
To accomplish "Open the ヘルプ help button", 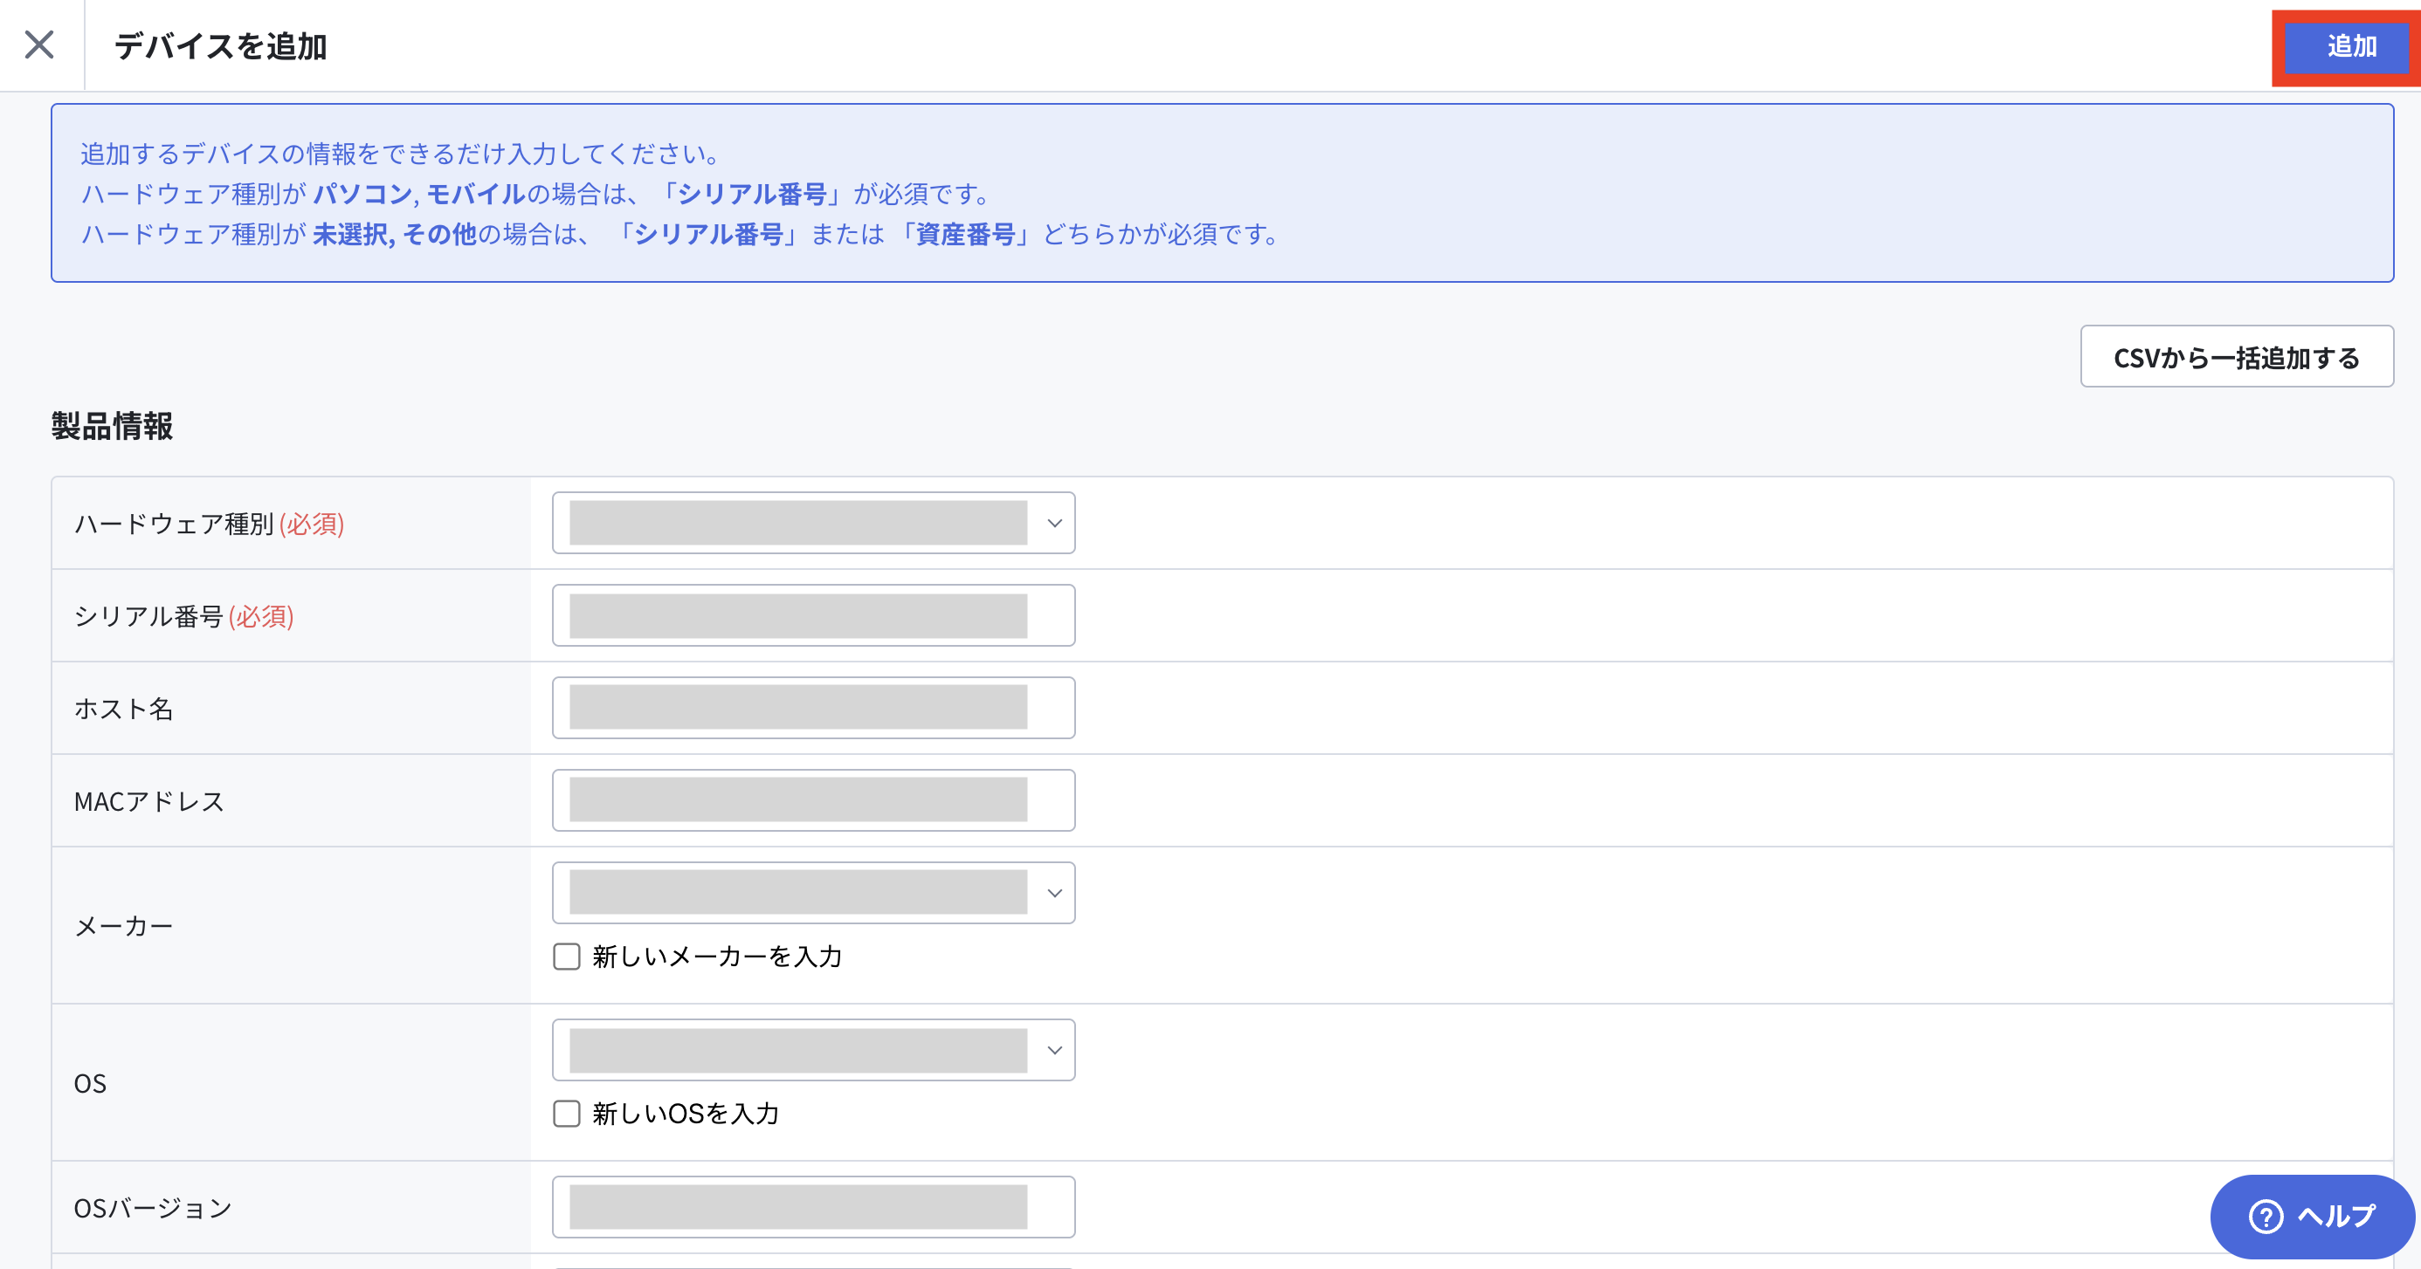I will click(2312, 1217).
